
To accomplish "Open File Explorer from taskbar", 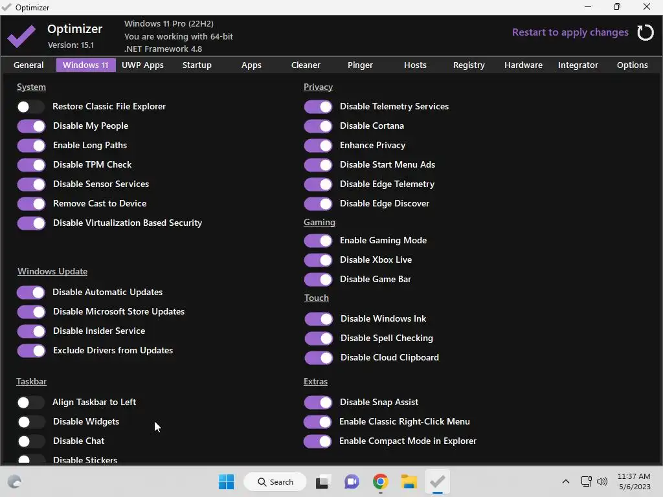I will pos(409,481).
